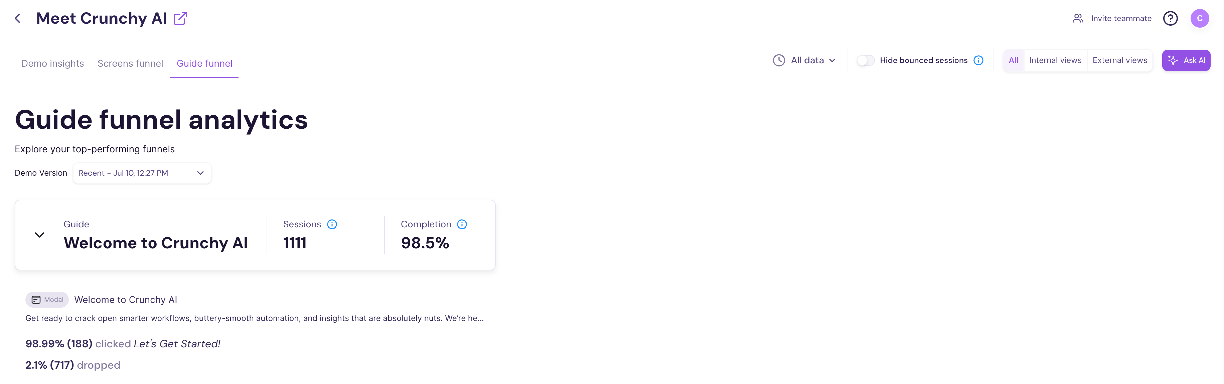Image resolution: width=1224 pixels, height=384 pixels.
Task: Click the info icon beside Completion
Action: [x=462, y=224]
